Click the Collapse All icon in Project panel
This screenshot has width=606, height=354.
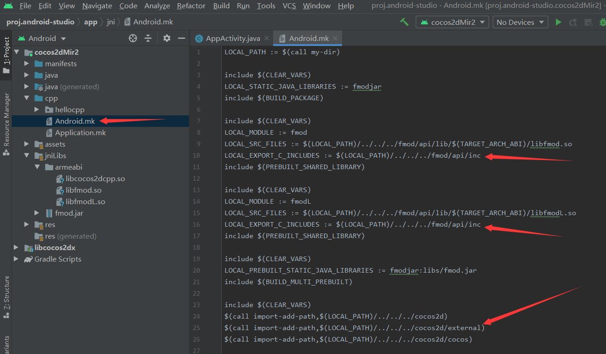148,38
